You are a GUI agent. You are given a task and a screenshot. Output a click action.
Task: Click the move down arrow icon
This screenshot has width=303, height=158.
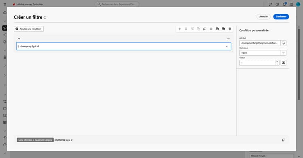186,29
